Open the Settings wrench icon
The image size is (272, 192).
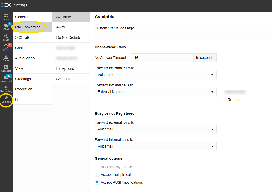6,99
